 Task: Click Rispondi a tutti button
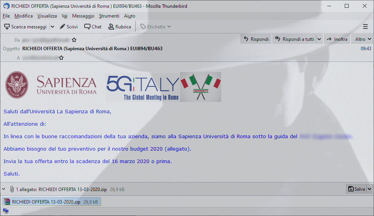coord(294,39)
